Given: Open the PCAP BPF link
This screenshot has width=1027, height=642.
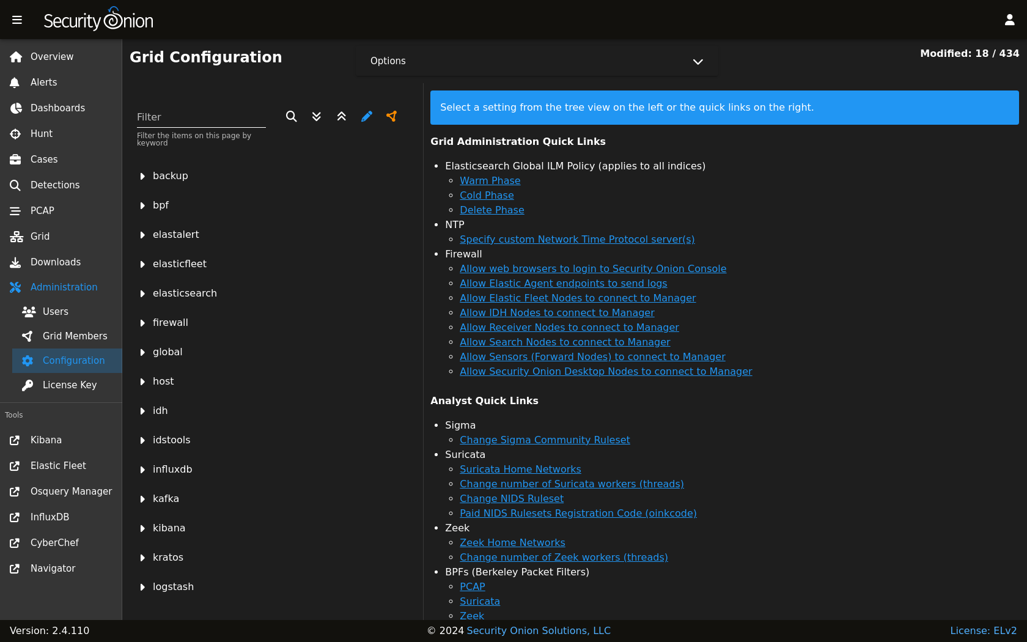Looking at the screenshot, I should pos(473,587).
